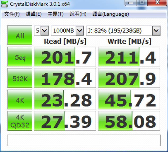The image size is (168, 152).
Task: Open the 主題(T) menu
Action: (x=55, y=14)
